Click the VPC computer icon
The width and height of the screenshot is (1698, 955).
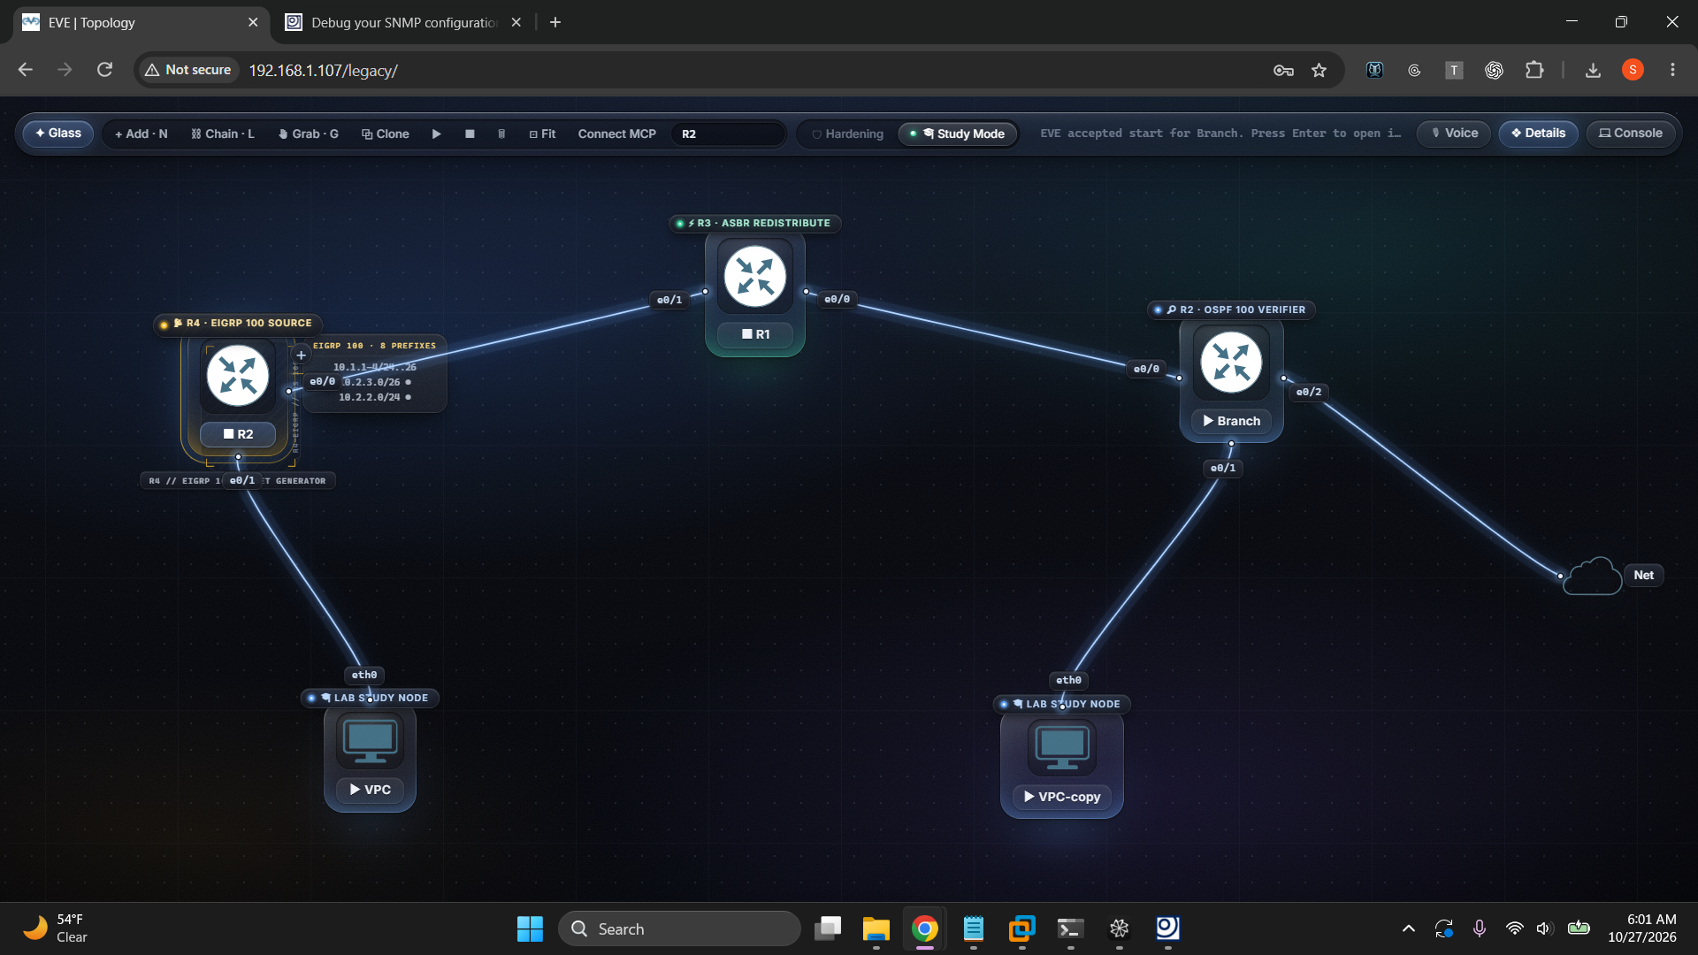pyautogui.click(x=370, y=741)
